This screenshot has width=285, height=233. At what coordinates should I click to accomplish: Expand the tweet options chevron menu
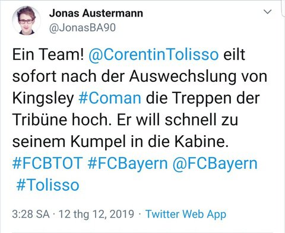click(x=268, y=12)
